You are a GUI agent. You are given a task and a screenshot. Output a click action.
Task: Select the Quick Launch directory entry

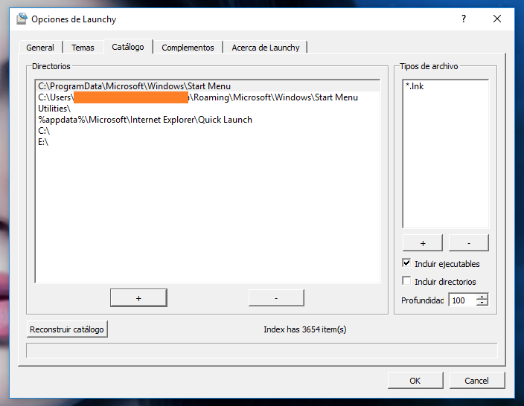tap(207, 120)
